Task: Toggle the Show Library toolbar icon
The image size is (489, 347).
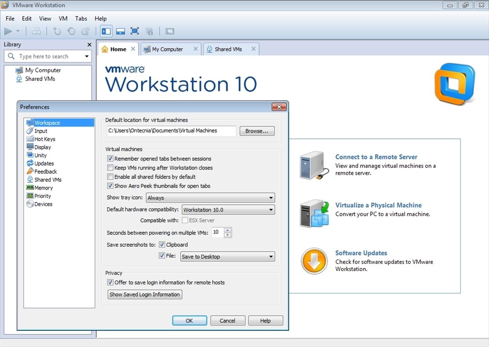Action: tap(106, 31)
